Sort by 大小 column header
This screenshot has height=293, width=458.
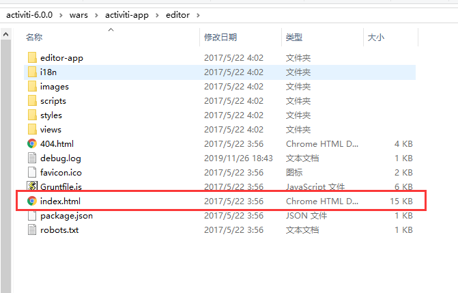[x=376, y=38]
